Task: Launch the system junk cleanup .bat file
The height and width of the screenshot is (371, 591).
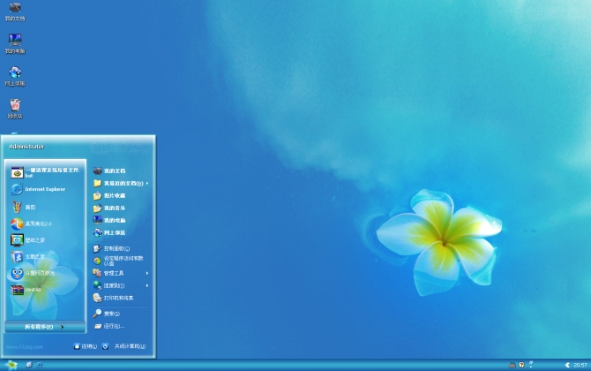Action: [x=45, y=172]
